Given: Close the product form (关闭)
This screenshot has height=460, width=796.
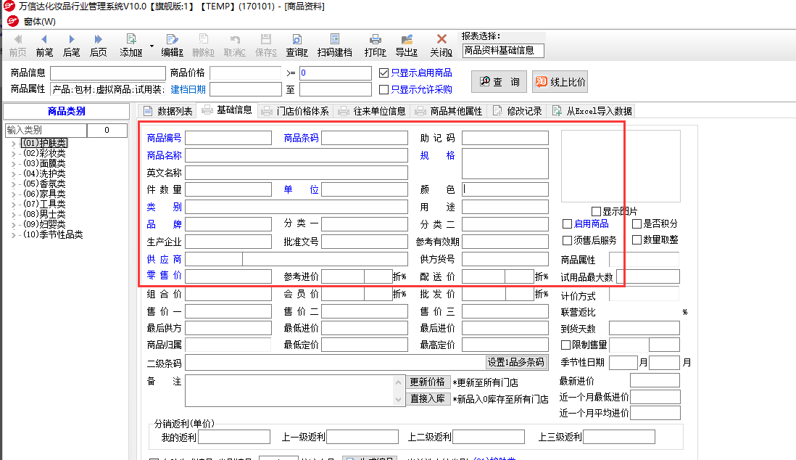Looking at the screenshot, I should (441, 46).
